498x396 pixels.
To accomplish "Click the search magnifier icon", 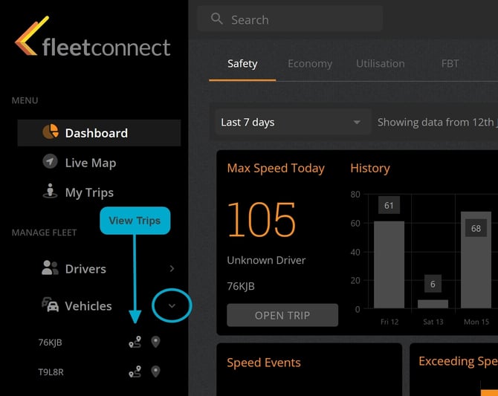I will pos(216,19).
